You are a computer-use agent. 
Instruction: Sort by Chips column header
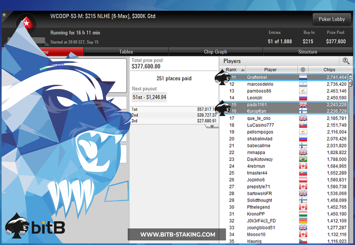(329, 70)
